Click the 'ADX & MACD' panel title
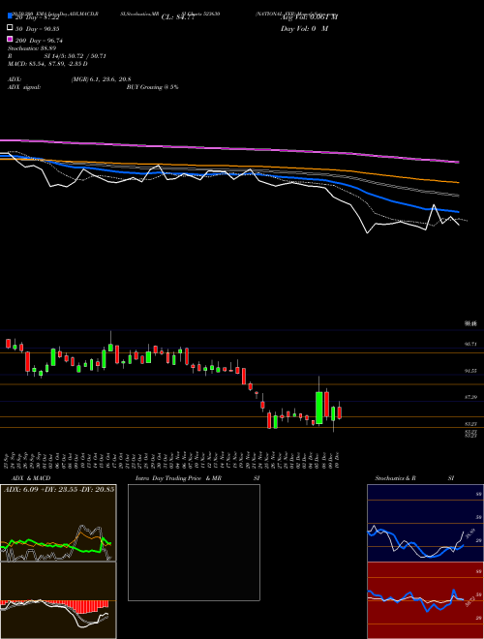484x639 pixels. click(31, 478)
